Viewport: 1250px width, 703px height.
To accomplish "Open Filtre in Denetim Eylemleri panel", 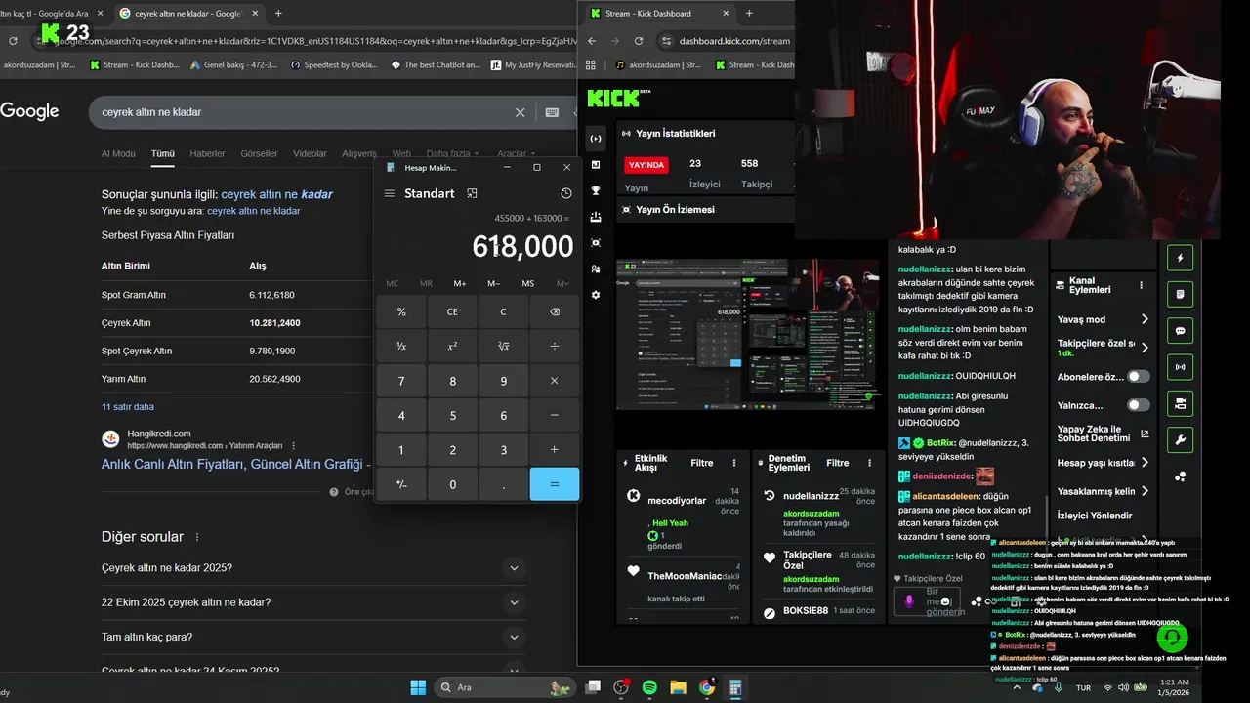I will [837, 463].
